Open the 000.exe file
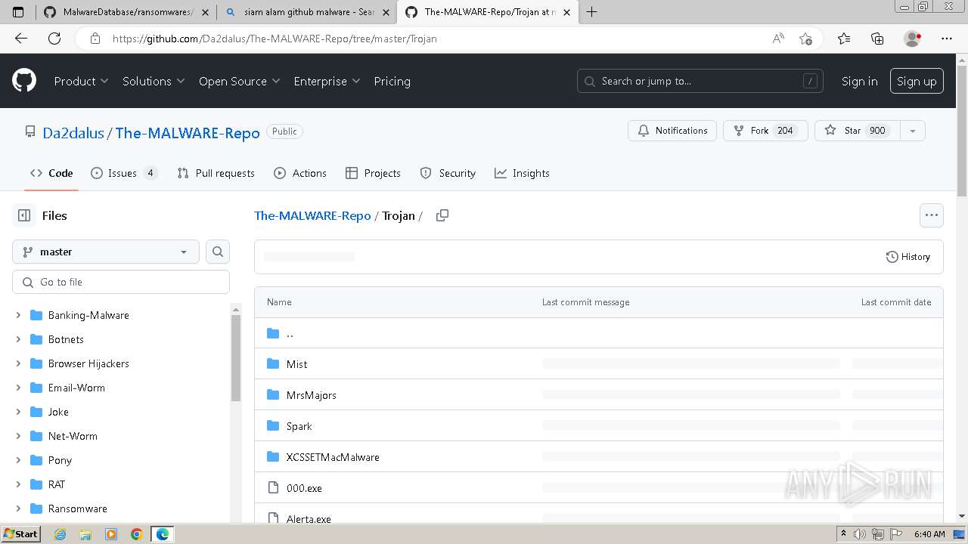This screenshot has height=544, width=968. (x=304, y=488)
